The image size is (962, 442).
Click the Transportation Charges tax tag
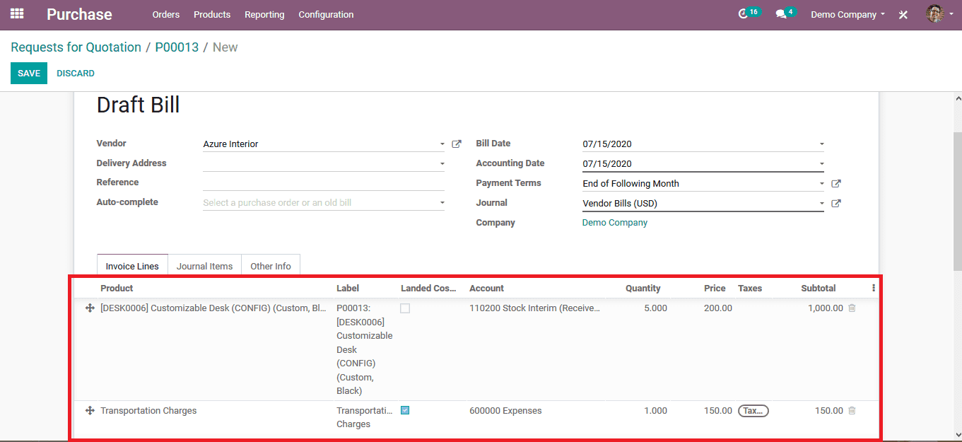coord(753,410)
